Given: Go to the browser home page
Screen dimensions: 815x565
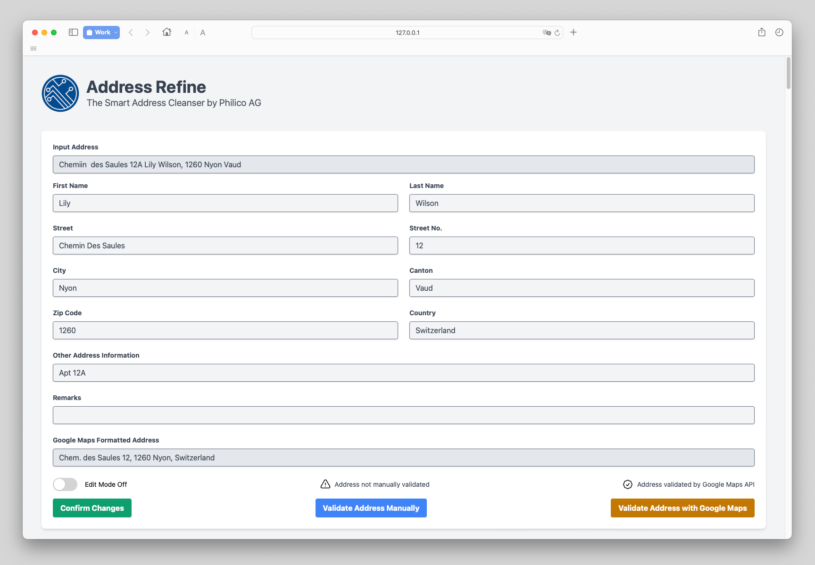Looking at the screenshot, I should [166, 32].
